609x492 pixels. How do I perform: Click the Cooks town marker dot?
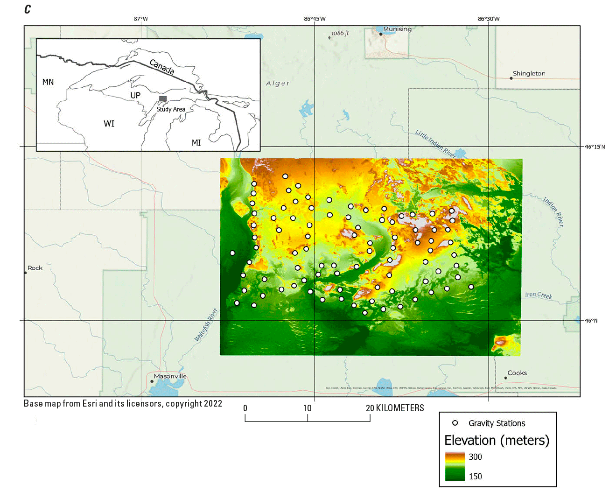[x=505, y=378]
